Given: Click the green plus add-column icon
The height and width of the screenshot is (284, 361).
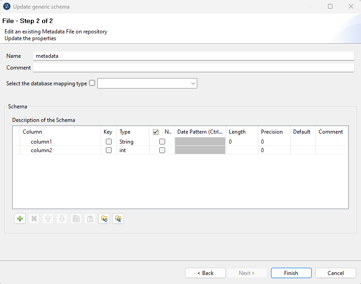Looking at the screenshot, I should tap(20, 219).
